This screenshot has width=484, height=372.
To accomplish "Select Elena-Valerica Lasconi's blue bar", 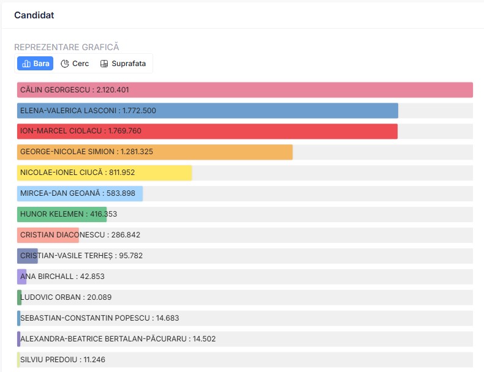I will point(208,111).
